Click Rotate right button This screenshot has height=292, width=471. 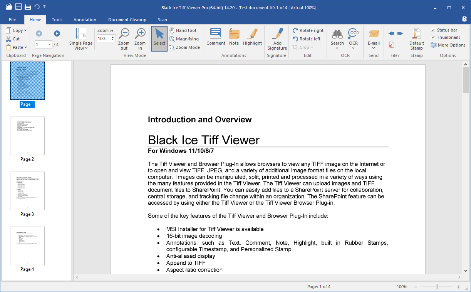pos(308,30)
